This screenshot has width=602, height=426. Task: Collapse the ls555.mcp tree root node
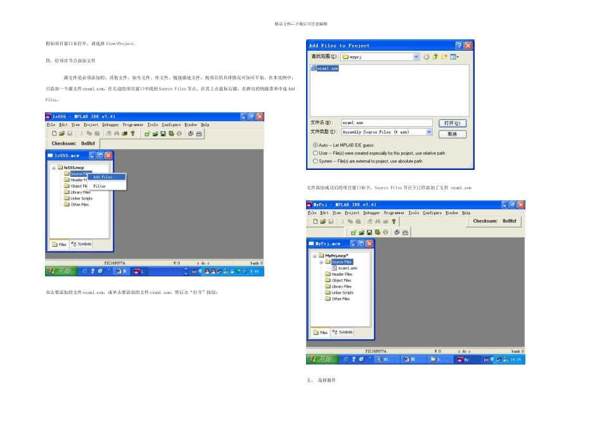click(54, 168)
